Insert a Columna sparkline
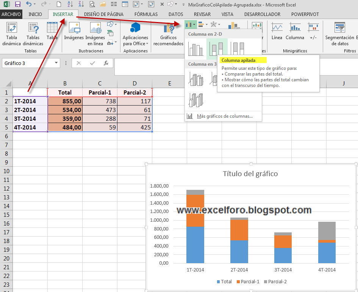358x292 pixels. tap(295, 31)
